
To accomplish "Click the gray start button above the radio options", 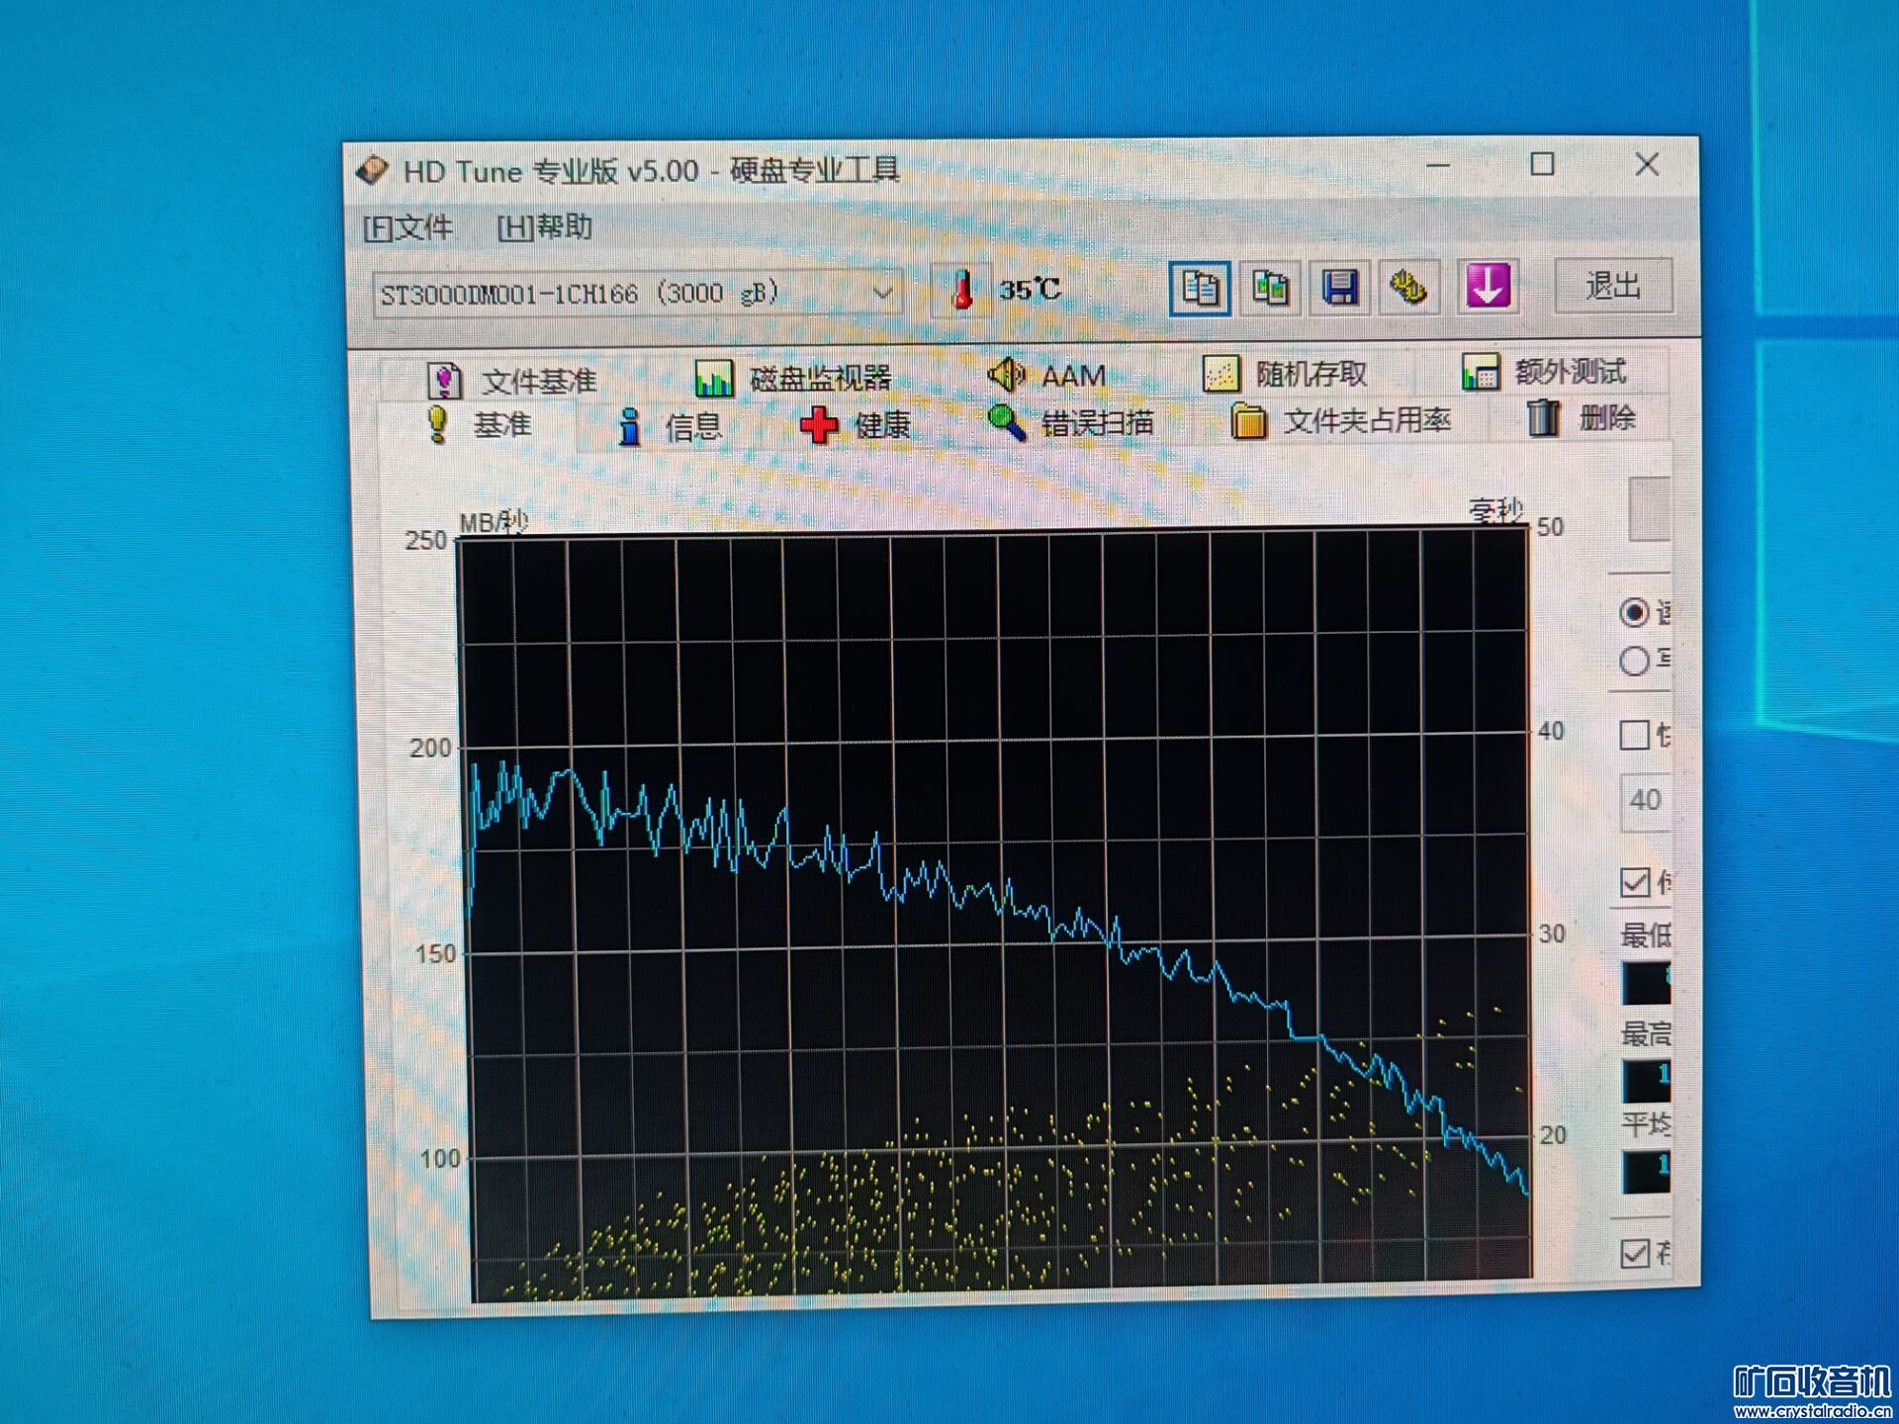I will coord(1649,508).
